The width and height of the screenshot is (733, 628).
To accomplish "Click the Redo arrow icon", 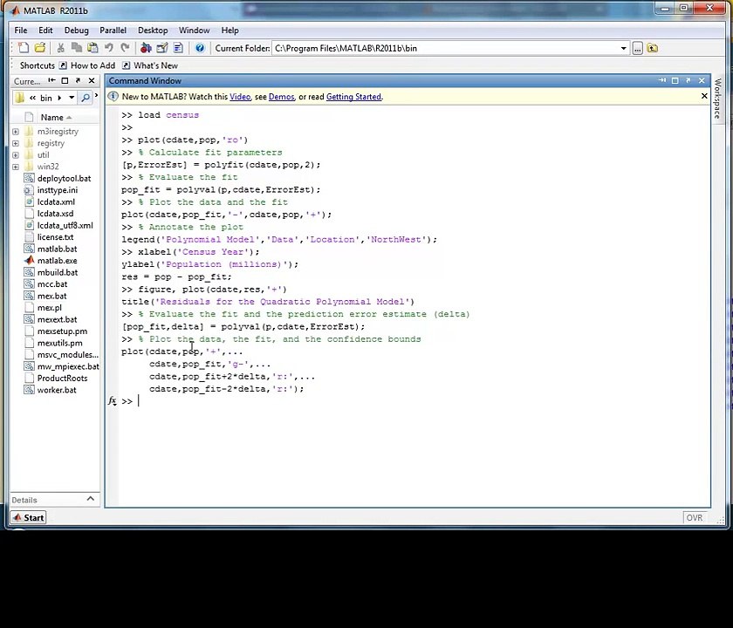I will (125, 48).
